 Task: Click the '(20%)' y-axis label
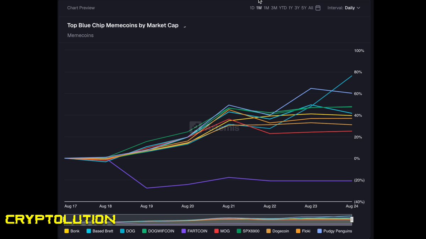(360, 180)
